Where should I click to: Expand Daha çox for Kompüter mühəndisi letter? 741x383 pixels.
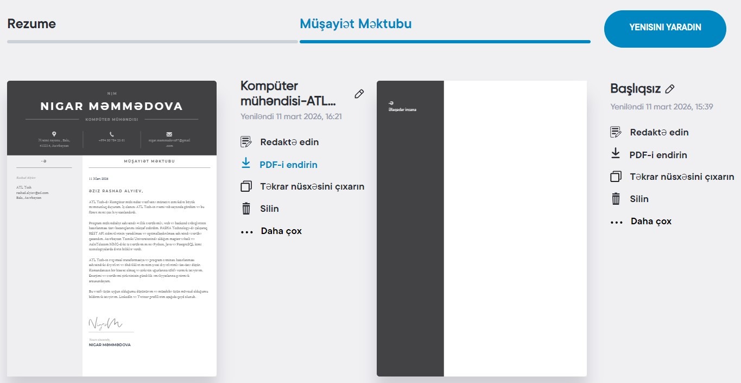click(281, 231)
